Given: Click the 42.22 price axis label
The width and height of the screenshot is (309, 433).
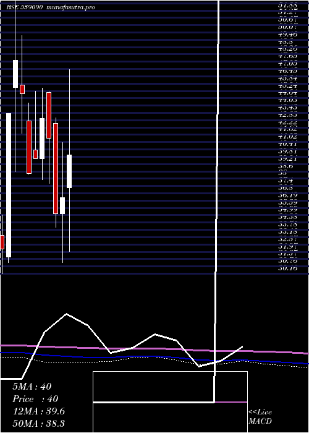Looking at the screenshot, I should [288, 122].
